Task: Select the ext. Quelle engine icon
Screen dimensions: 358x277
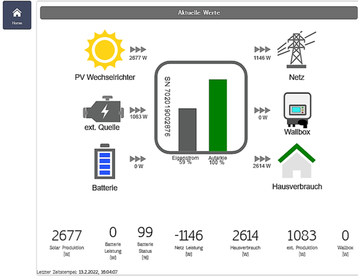Action: tap(103, 109)
